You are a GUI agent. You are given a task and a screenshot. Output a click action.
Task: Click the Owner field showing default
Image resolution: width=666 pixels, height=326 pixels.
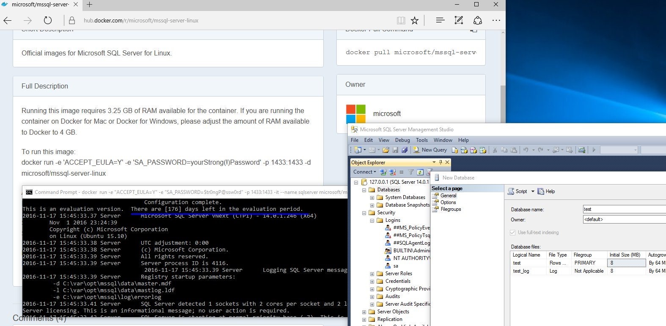coord(624,219)
